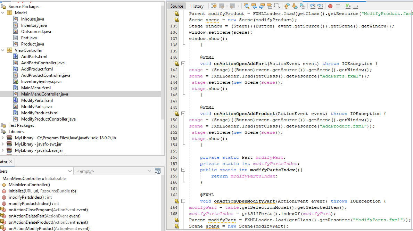Select ModifyParts.java file
Screen dimensions: 413x231
tap(36, 107)
